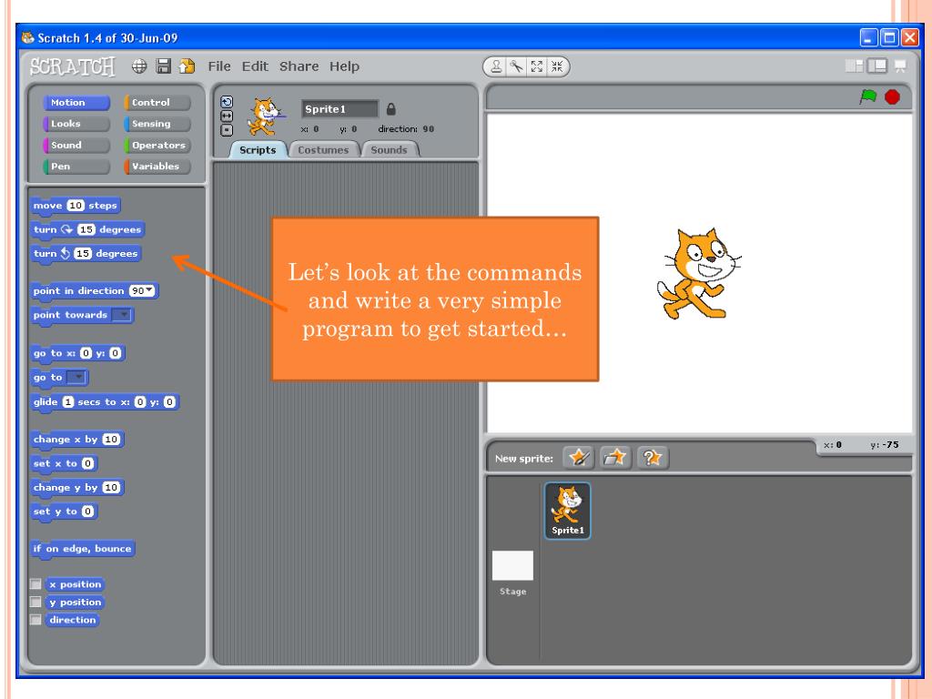Click the cat sprite on the stage
The width and height of the screenshot is (932, 699).
[699, 274]
